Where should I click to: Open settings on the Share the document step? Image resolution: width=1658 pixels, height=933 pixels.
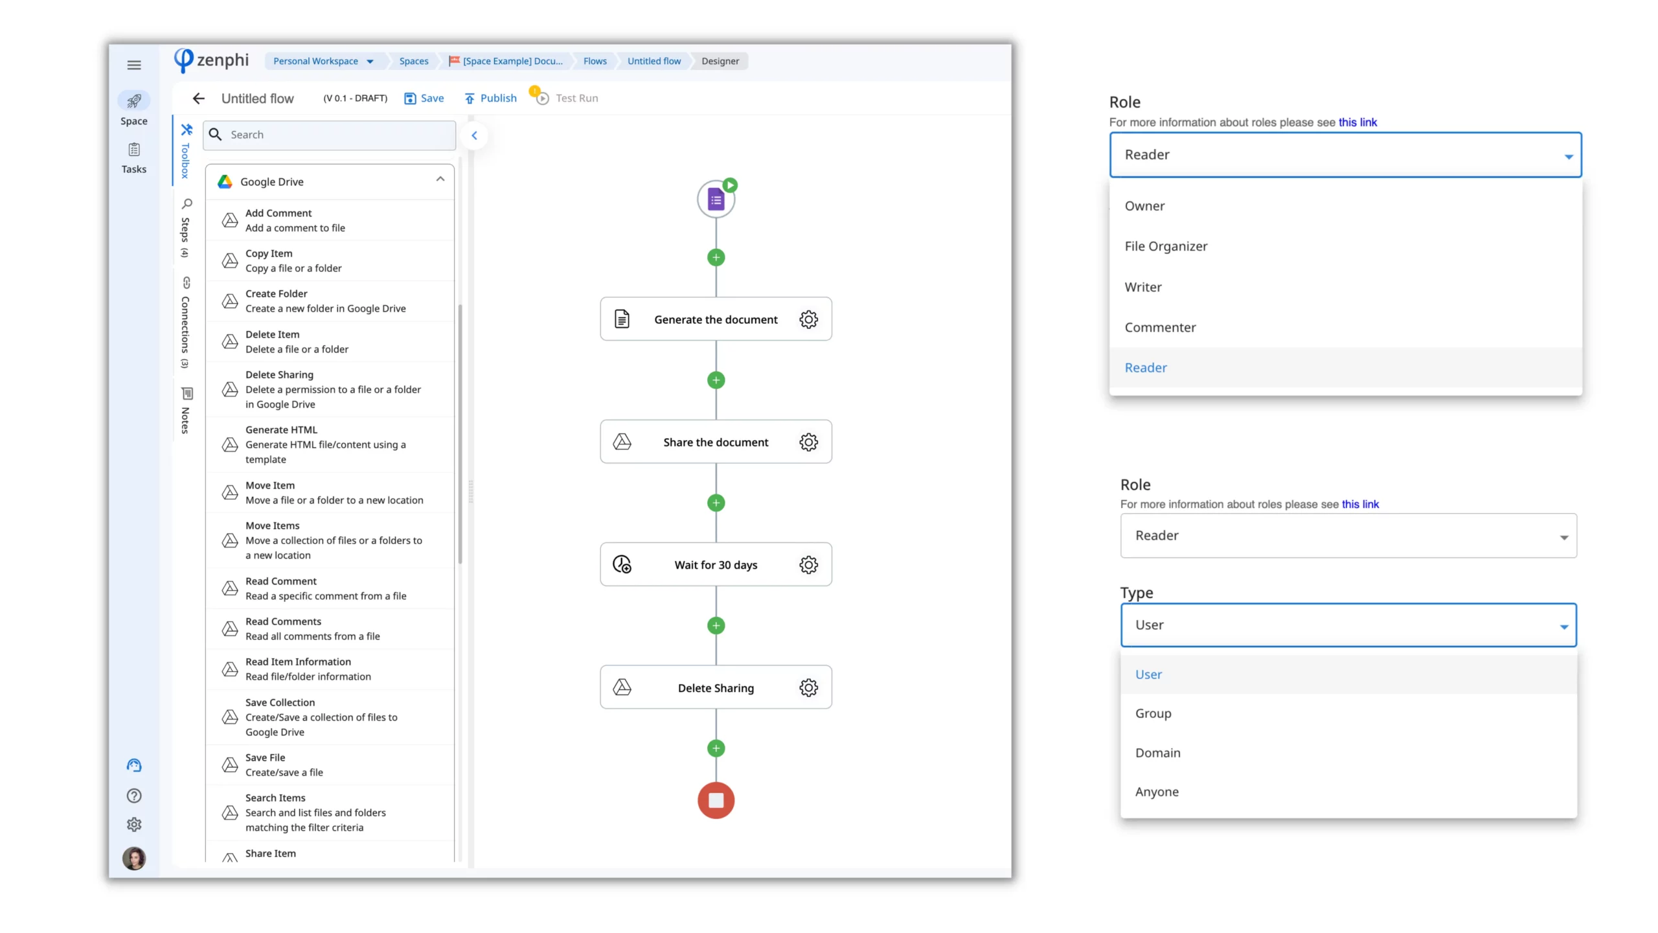click(808, 442)
